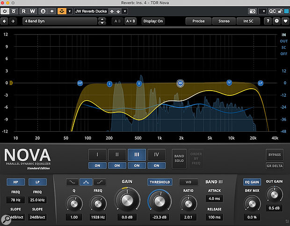Viewport: 290px width, 226px height.
Task: Choose low shelf filter shape
Action: click(x=72, y=182)
